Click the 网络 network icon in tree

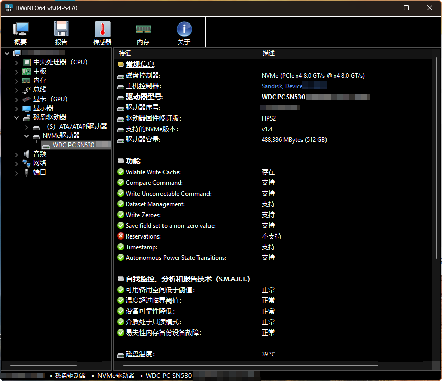tap(26, 163)
